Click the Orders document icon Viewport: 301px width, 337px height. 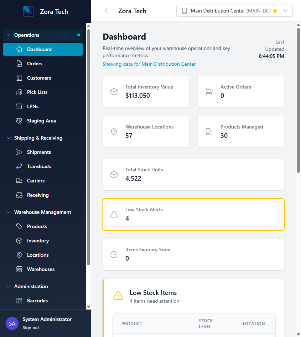tap(19, 64)
